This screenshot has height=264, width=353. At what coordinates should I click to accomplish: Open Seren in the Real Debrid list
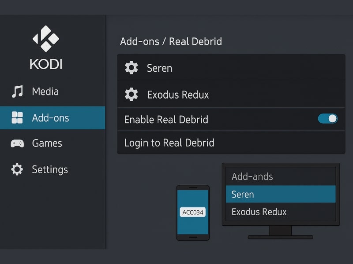coord(231,68)
